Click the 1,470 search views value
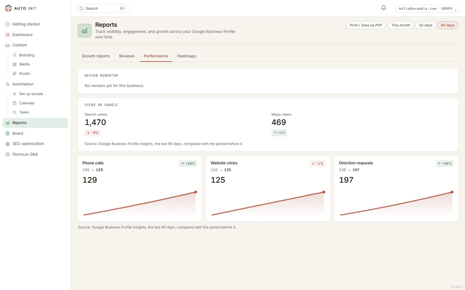 point(95,122)
